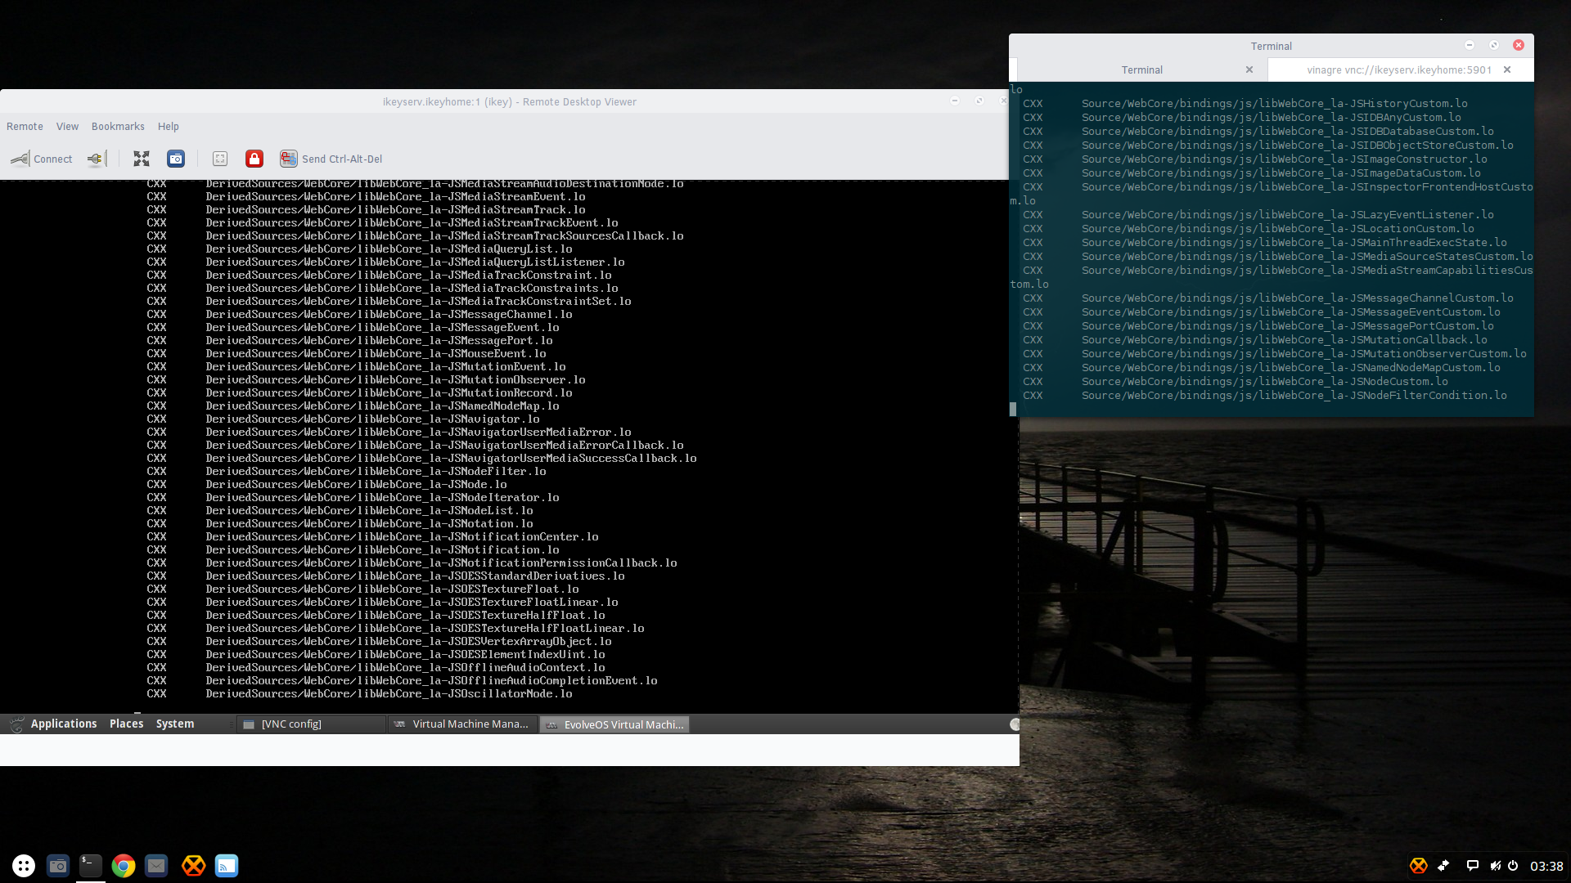
Task: Open Places menu in the remote desktop
Action: click(x=126, y=724)
